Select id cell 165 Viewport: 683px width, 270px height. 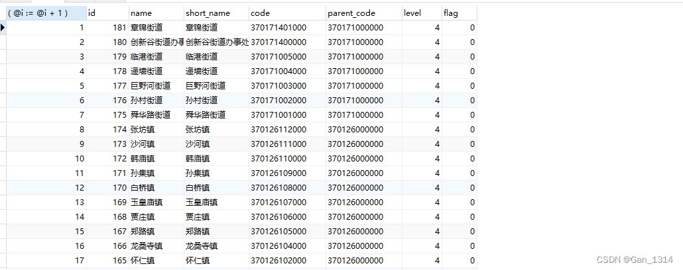[x=107, y=261]
